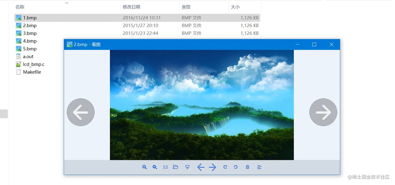Go to the next image arrow

tap(212, 167)
